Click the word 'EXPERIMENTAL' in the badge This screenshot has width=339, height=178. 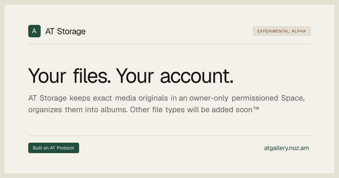273,31
